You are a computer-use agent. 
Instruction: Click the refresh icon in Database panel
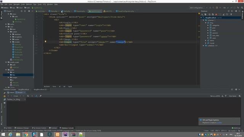point(209,14)
